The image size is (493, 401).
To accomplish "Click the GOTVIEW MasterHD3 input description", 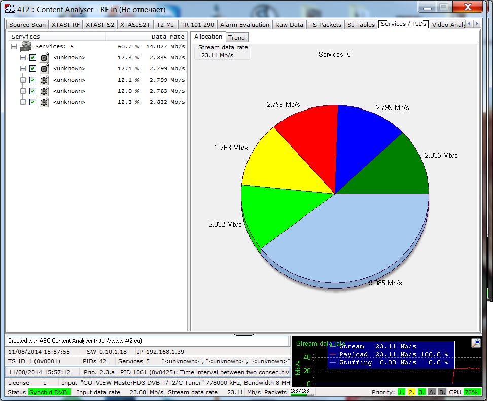I will (x=186, y=383).
